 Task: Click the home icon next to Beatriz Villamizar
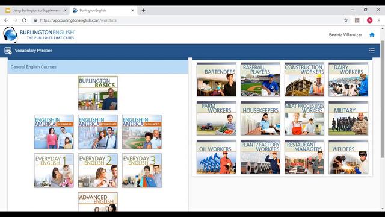coord(372,35)
